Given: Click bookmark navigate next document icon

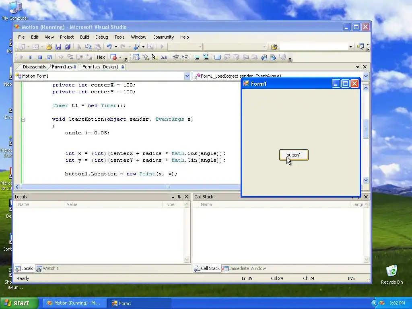Looking at the screenshot, I should 273,57.
